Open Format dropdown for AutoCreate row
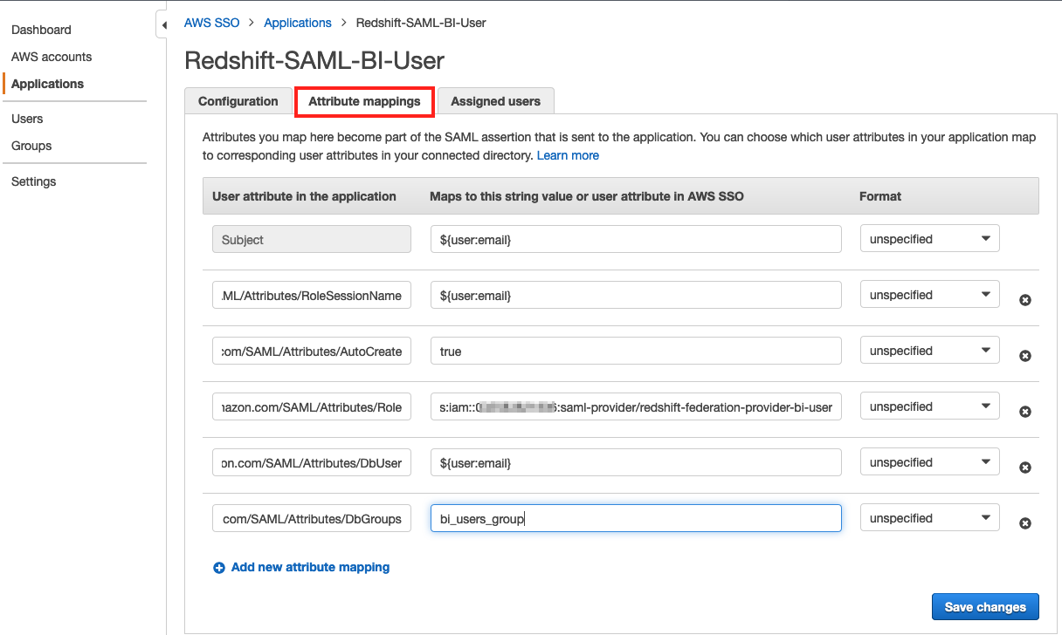This screenshot has height=635, width=1062. pyautogui.click(x=929, y=351)
